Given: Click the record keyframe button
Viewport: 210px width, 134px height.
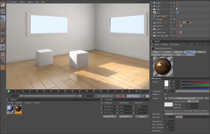Looking at the screenshot, I should pos(117,96).
